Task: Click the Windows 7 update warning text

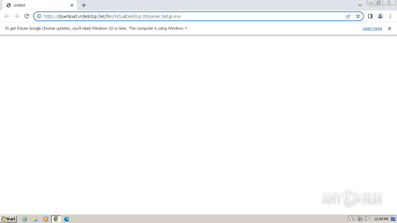Action: [x=96, y=28]
